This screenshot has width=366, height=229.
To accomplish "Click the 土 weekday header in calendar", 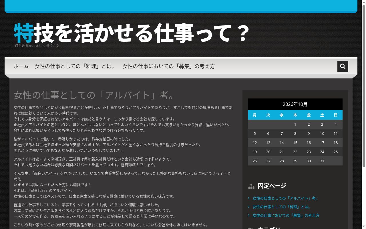I will [322, 115].
